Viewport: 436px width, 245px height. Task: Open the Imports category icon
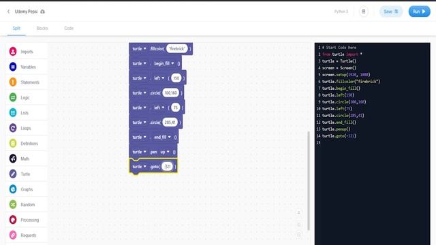click(13, 52)
